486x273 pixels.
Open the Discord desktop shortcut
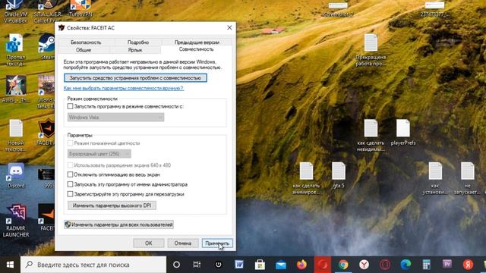pos(16,175)
